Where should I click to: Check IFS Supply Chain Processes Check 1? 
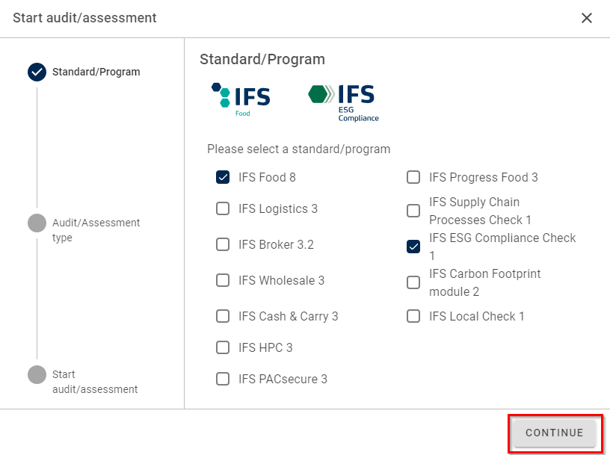(413, 211)
